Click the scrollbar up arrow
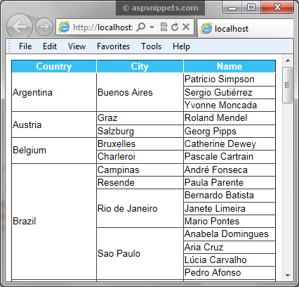Screen dimensions: 299x287 coord(288,60)
